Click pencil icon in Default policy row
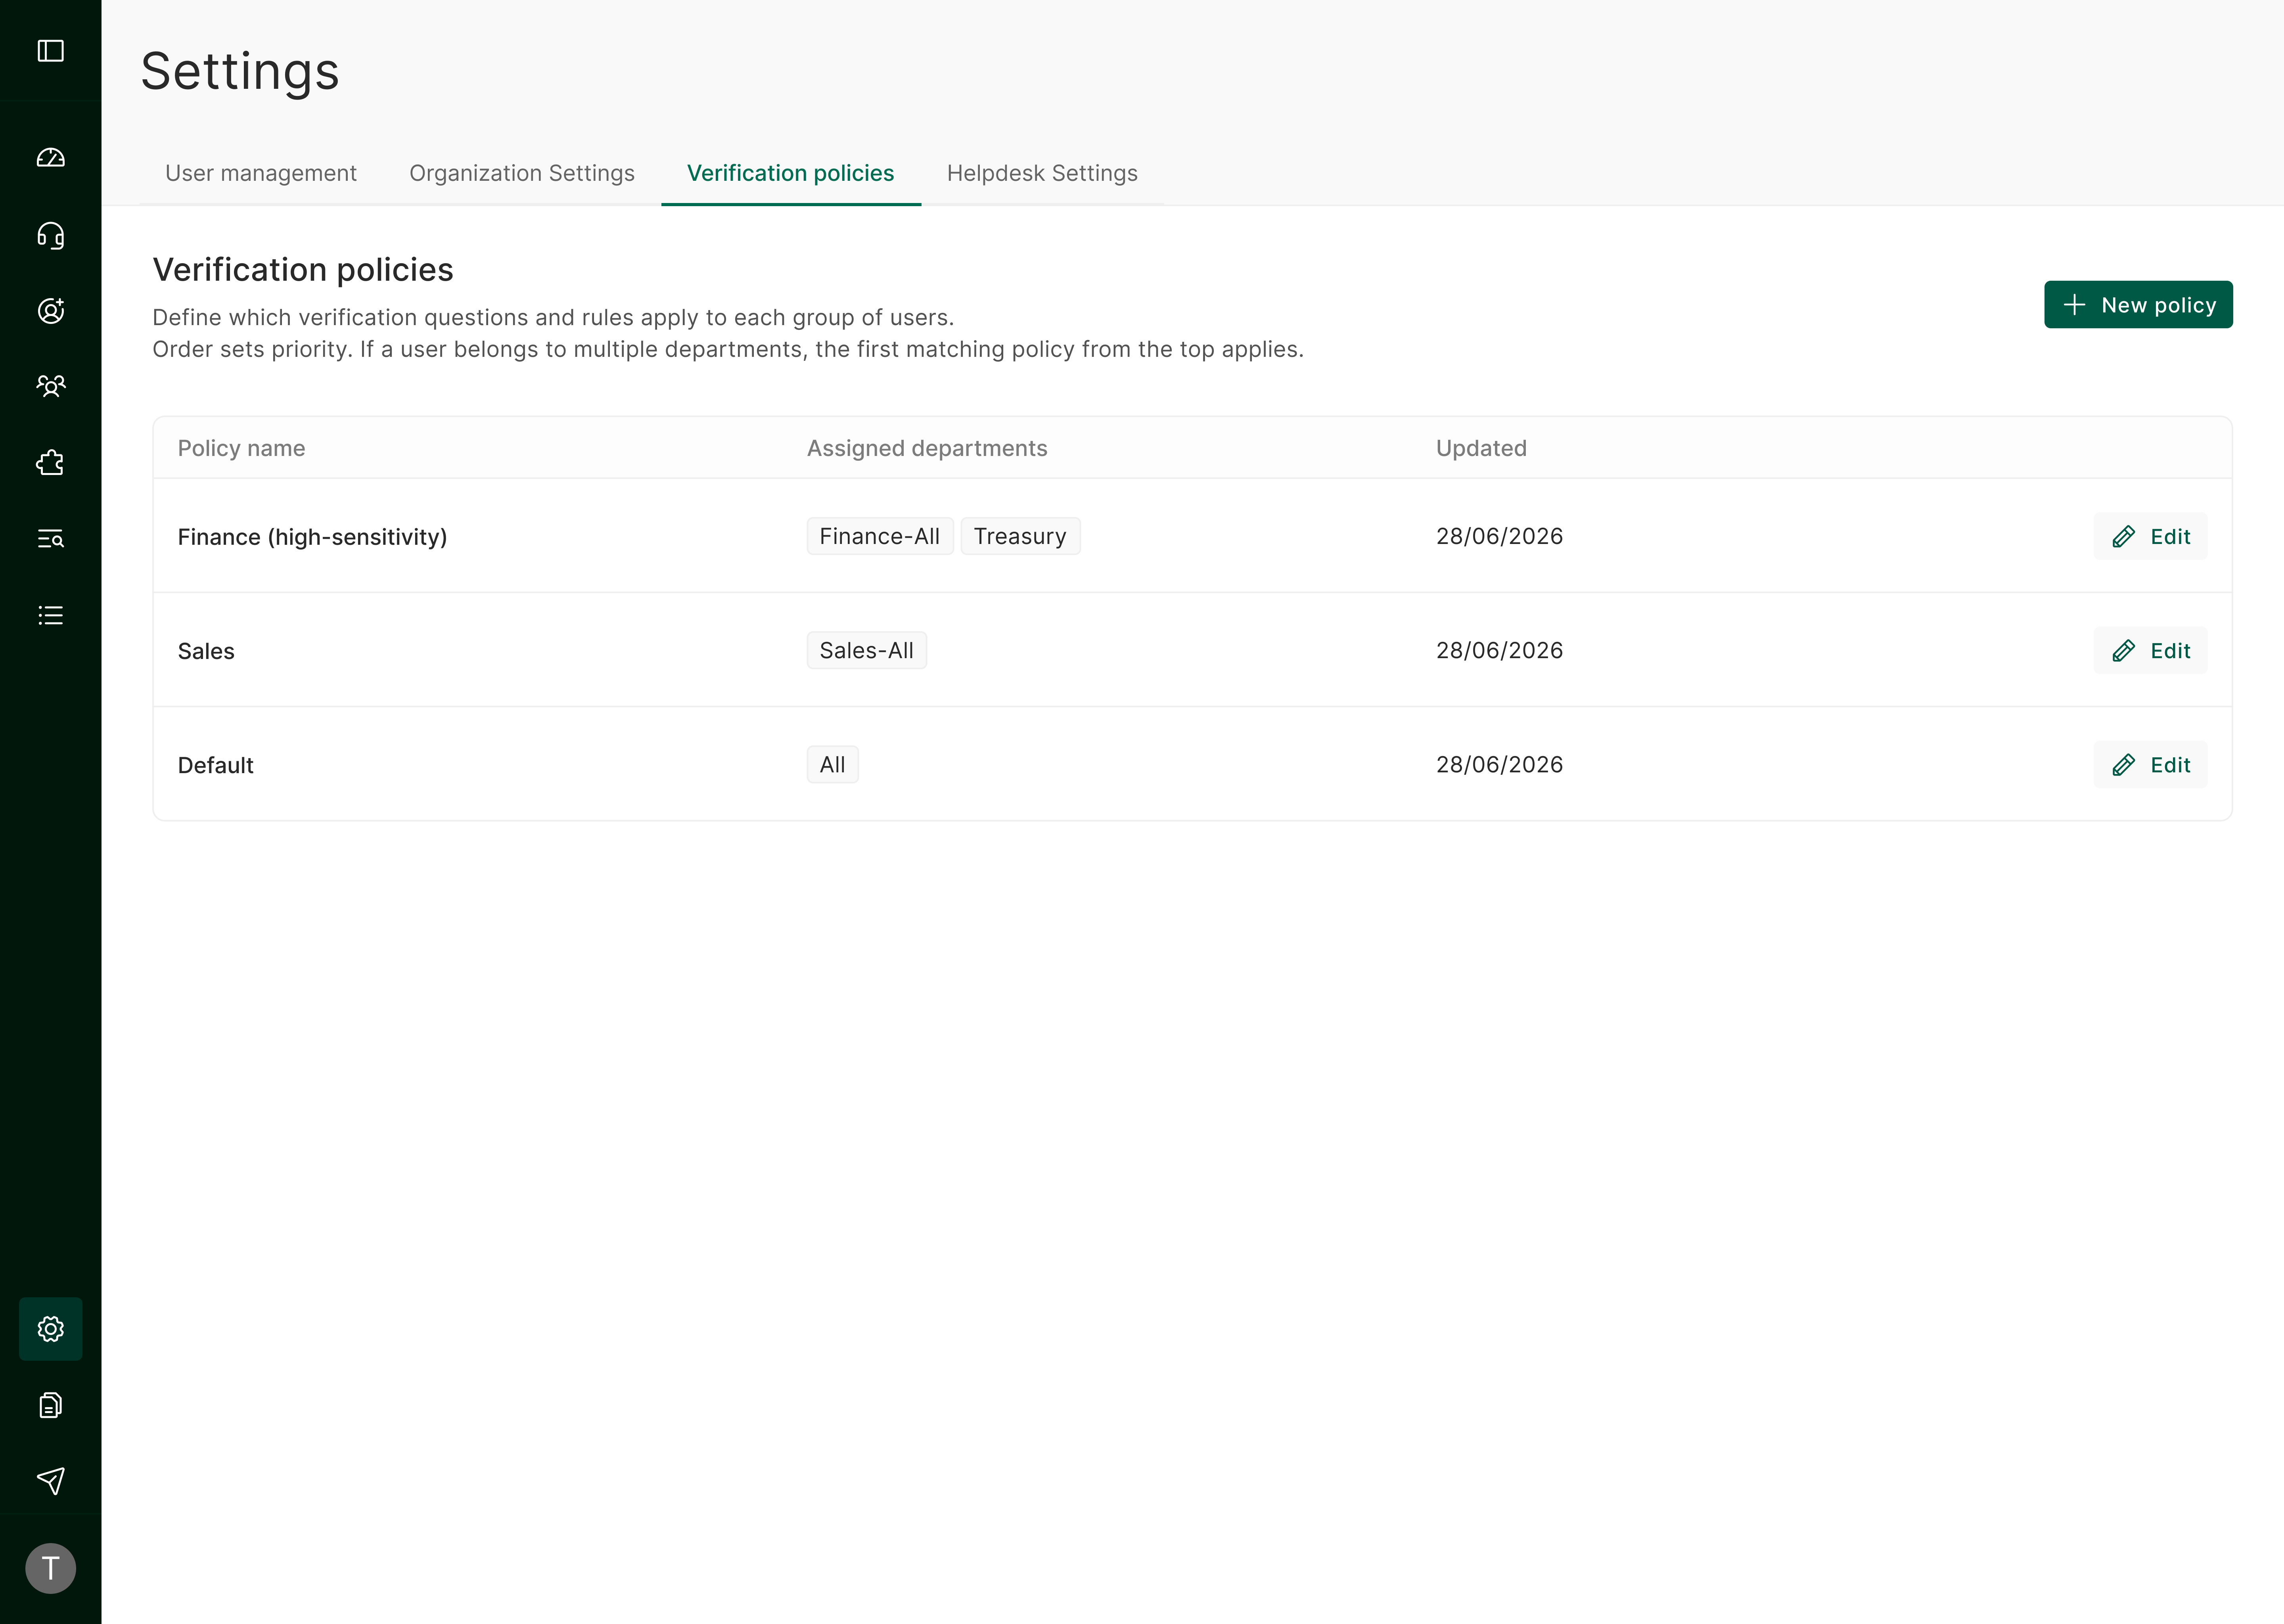This screenshot has height=1624, width=2284. click(x=2123, y=765)
